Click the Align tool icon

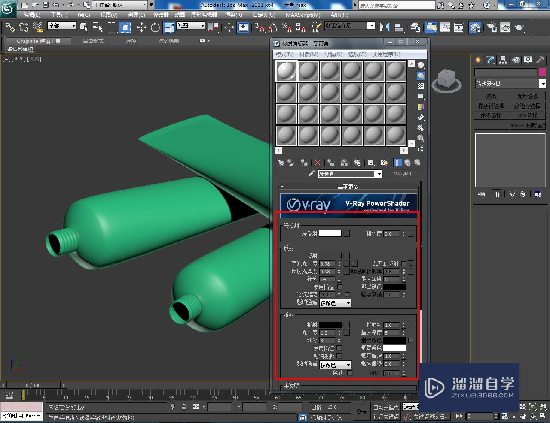click(x=399, y=27)
